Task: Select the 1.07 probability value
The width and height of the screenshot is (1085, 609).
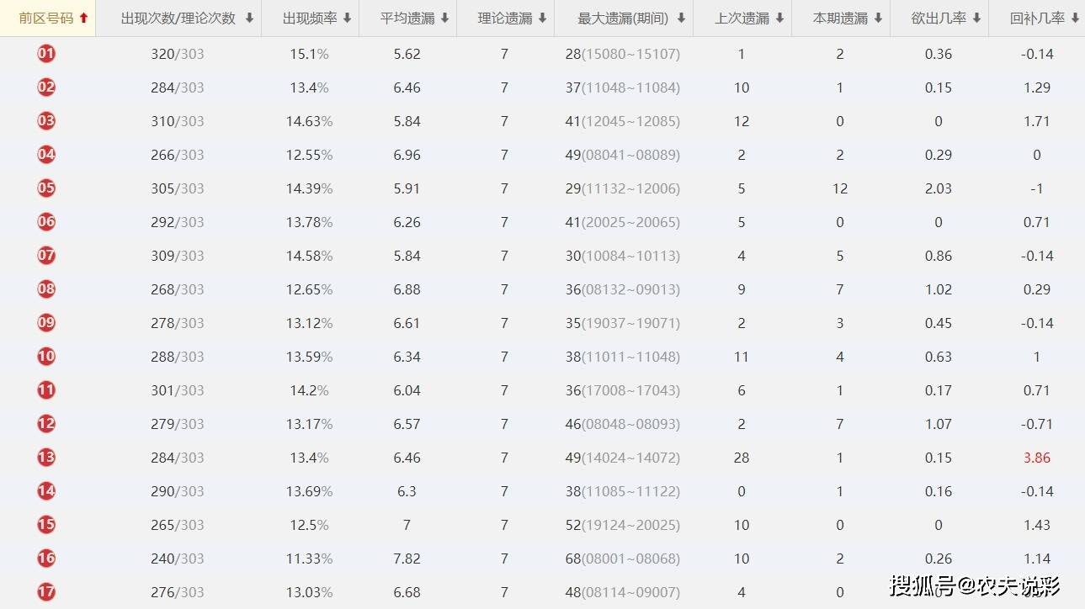Action: [x=939, y=424]
